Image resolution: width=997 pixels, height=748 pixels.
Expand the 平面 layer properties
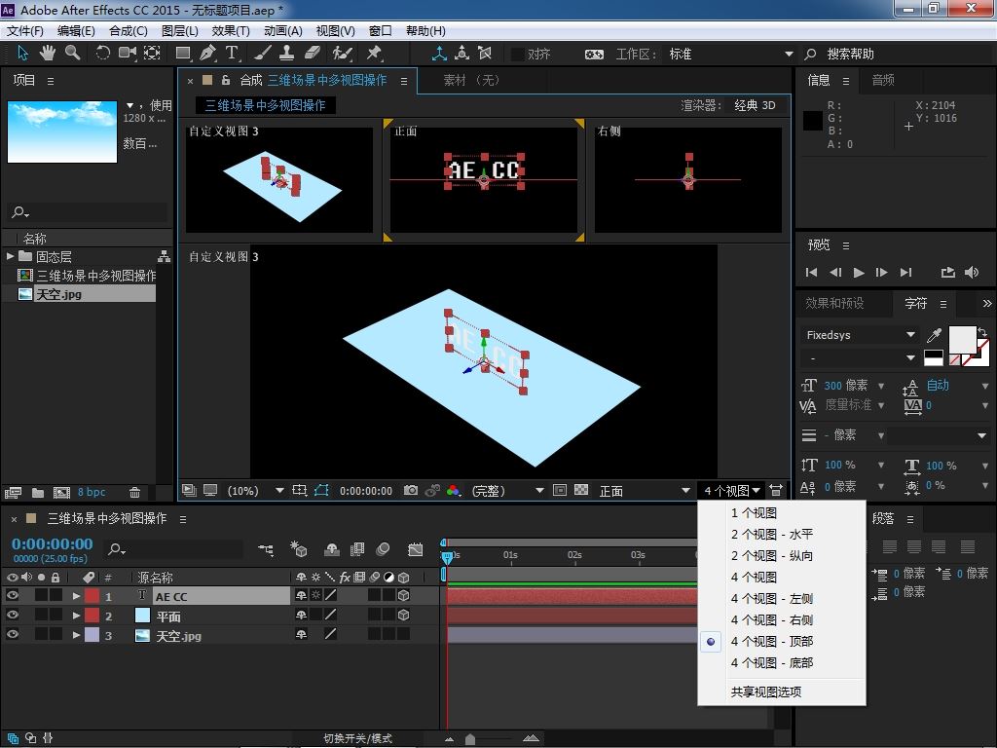pos(76,616)
